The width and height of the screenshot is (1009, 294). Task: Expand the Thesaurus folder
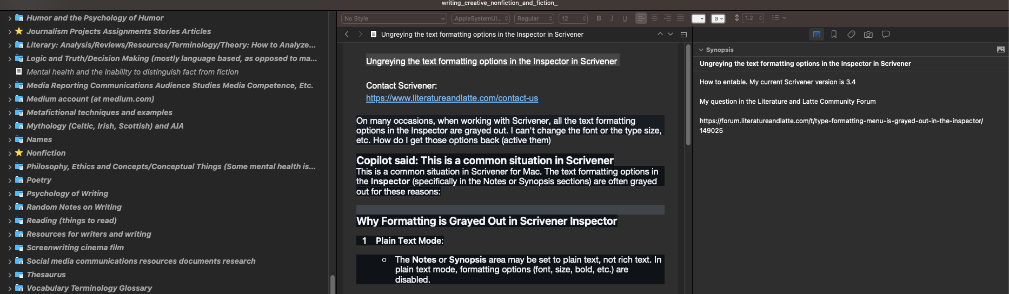[x=10, y=275]
